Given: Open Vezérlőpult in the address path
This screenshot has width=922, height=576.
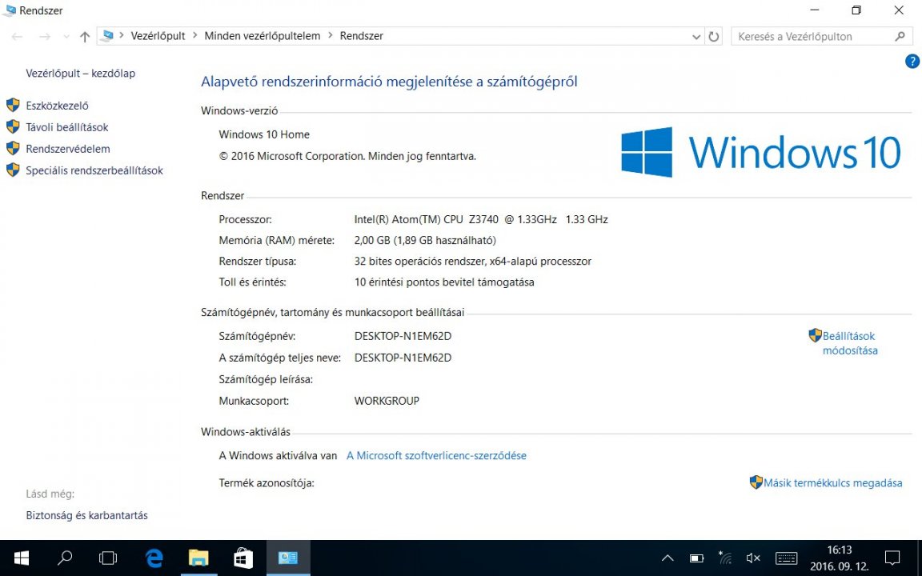Looking at the screenshot, I should [x=158, y=36].
